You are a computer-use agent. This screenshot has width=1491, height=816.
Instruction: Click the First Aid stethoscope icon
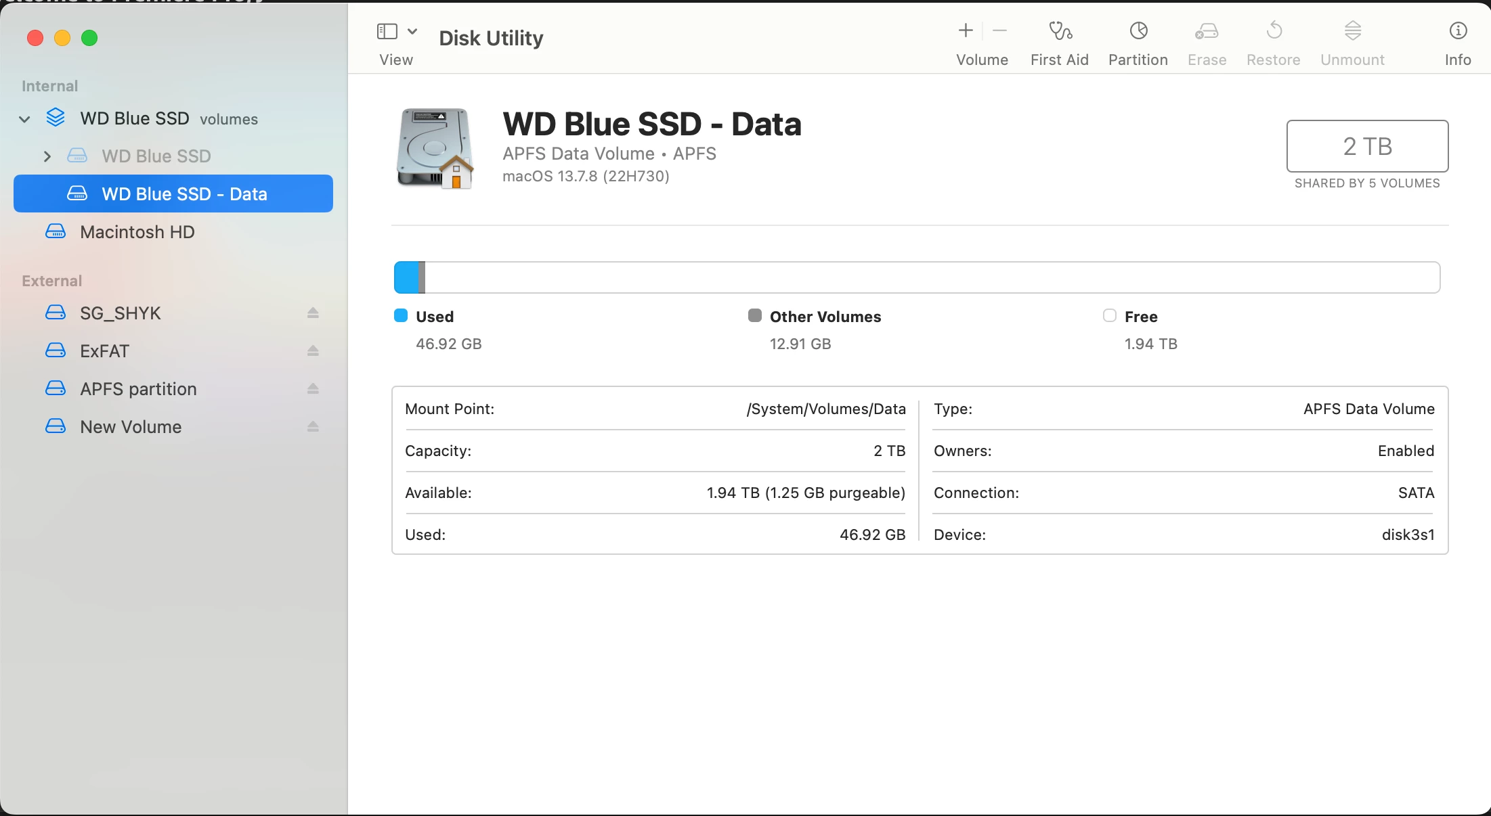tap(1060, 31)
